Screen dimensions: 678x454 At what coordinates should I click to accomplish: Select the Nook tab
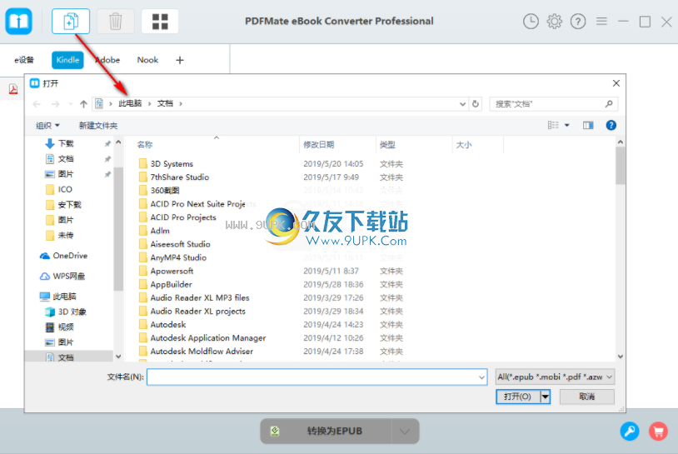point(147,60)
